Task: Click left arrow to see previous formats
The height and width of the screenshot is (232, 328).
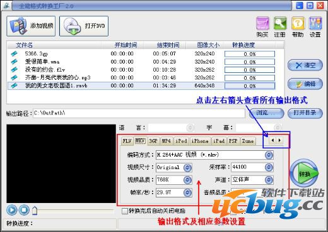Action: pos(272,140)
